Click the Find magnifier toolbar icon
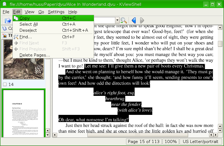This screenshot has width=224, height=146. click(x=124, y=20)
